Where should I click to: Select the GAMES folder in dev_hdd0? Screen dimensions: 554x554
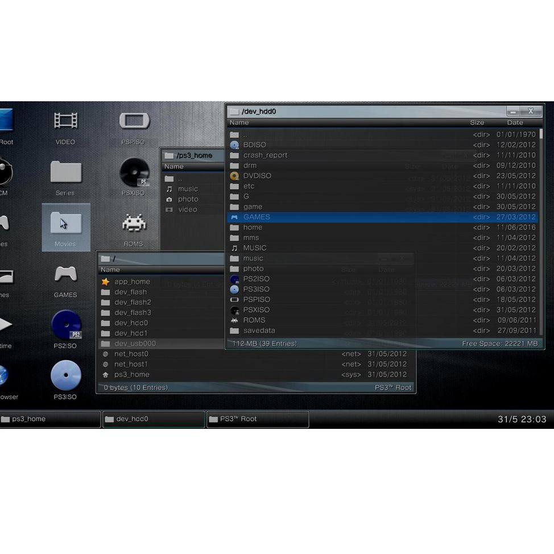257,217
